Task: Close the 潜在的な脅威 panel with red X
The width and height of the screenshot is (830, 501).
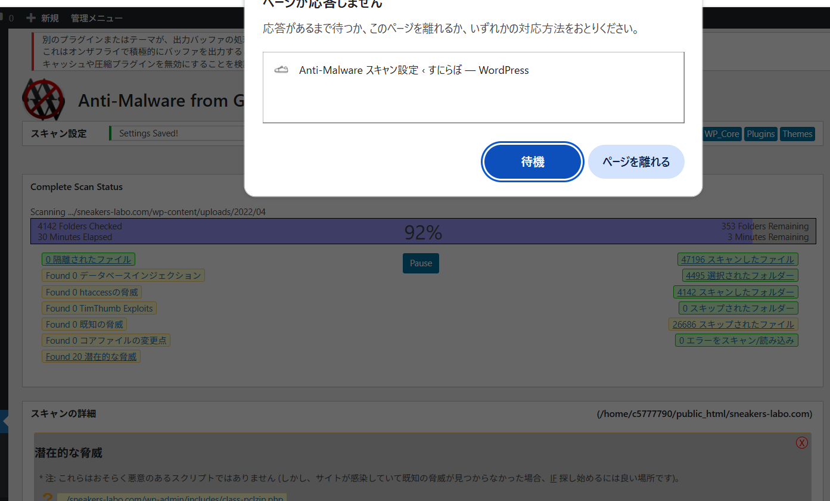Action: point(801,442)
